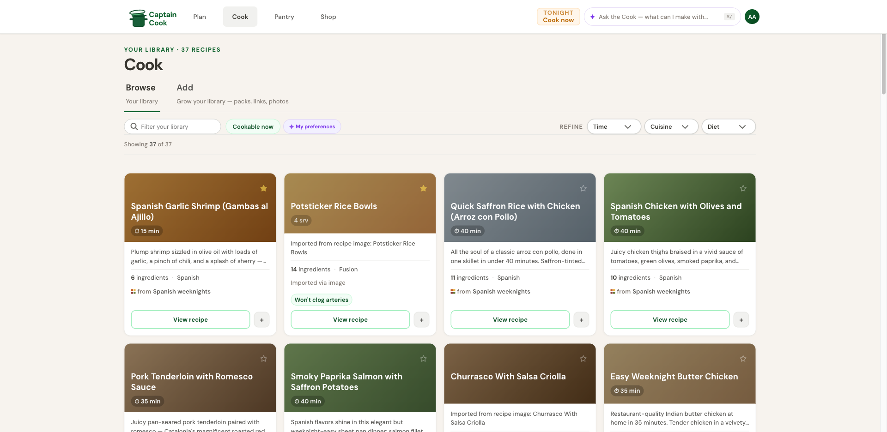
Task: Click 35 min badge on Pork Tenderloin card
Action: [147, 402]
